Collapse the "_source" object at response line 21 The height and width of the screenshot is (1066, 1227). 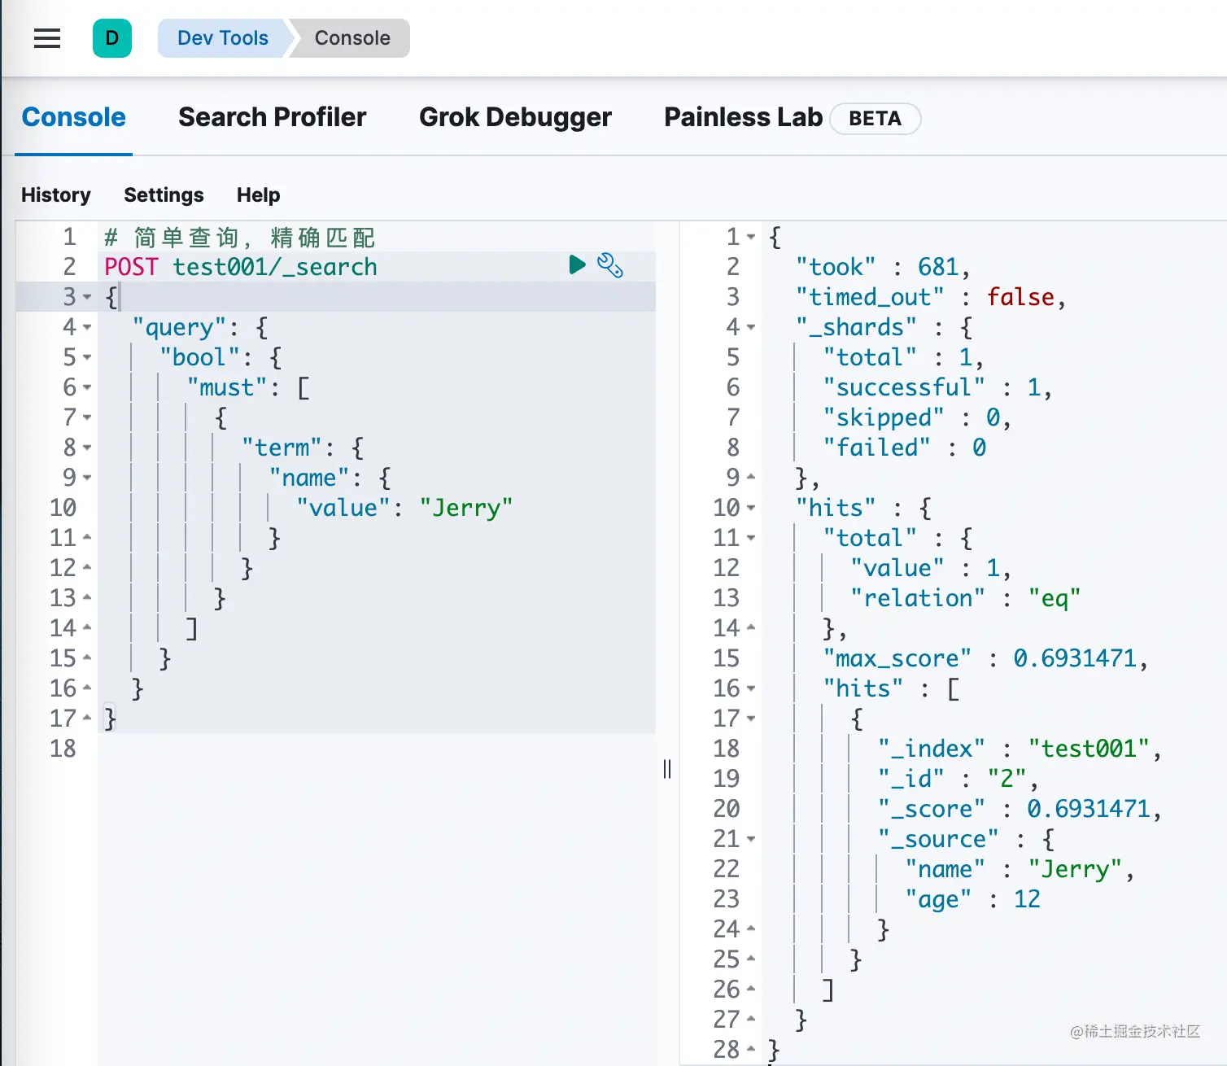coord(749,839)
